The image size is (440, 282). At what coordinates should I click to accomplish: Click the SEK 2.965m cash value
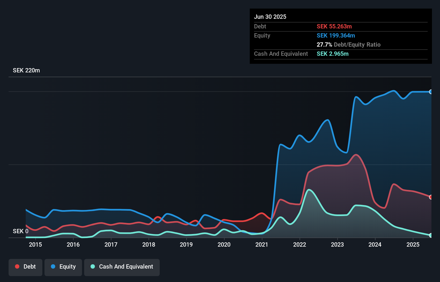point(333,54)
